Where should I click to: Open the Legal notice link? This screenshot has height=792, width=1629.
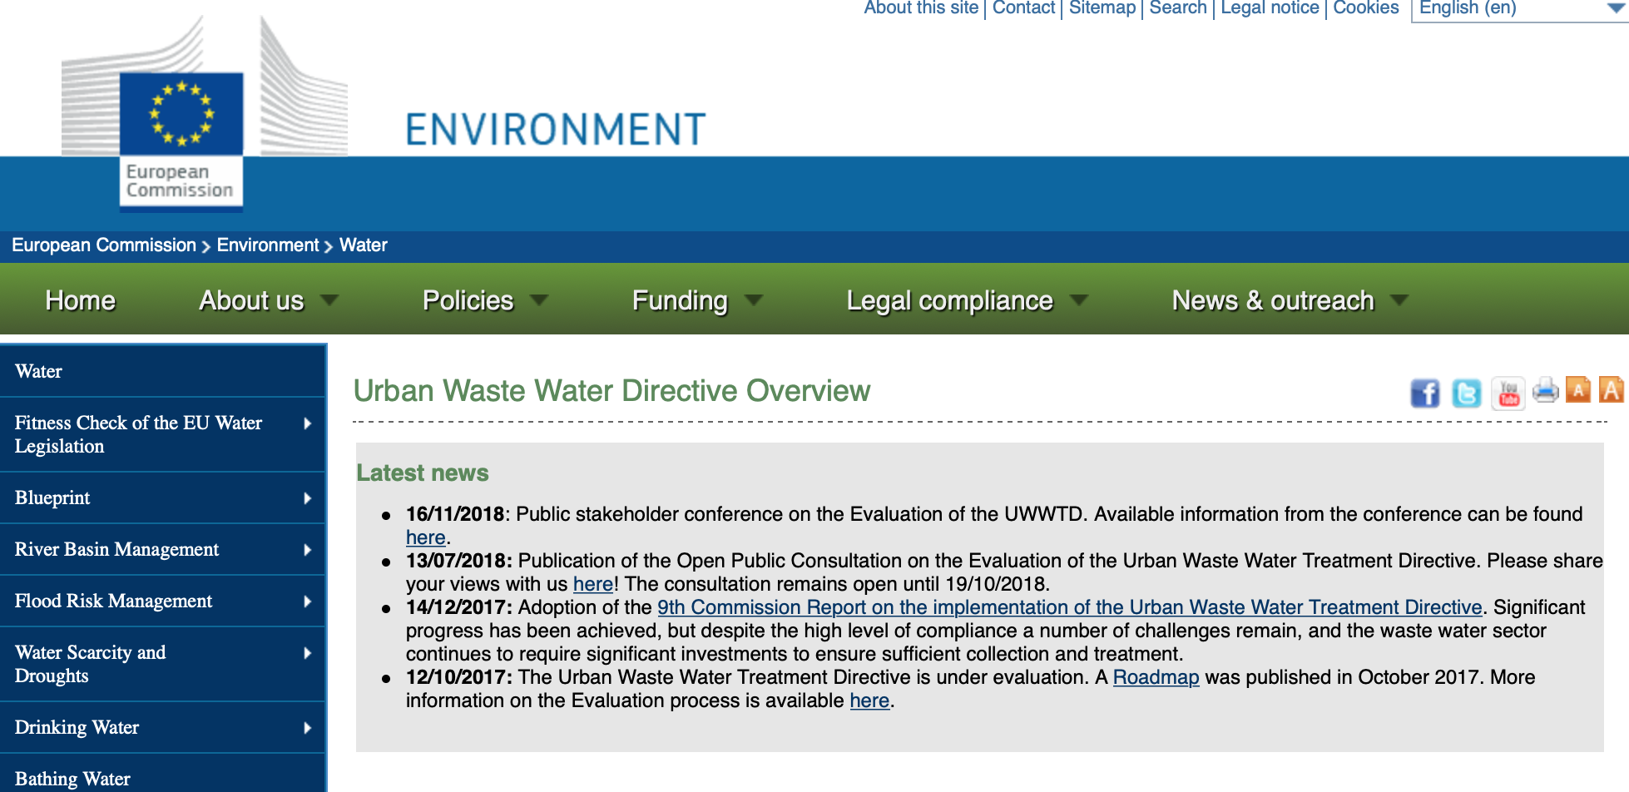[x=1270, y=8]
